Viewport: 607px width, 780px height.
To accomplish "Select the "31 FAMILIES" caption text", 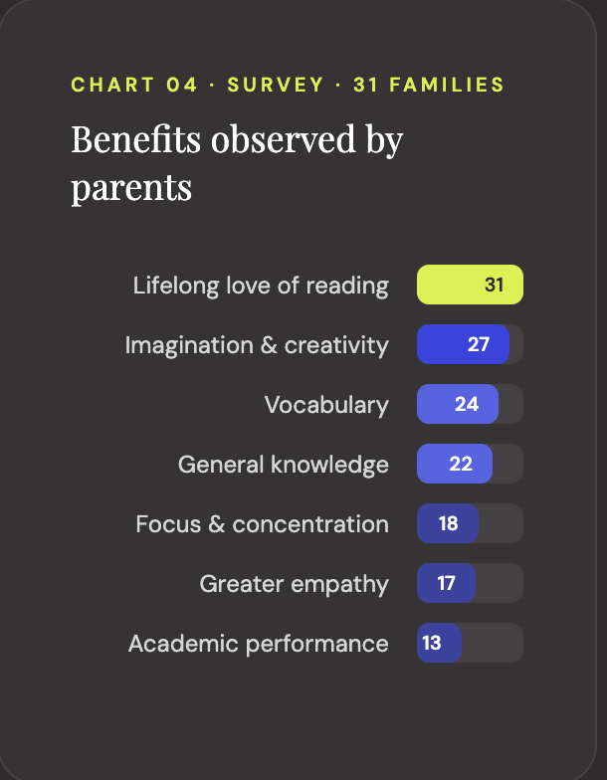I will tap(429, 85).
